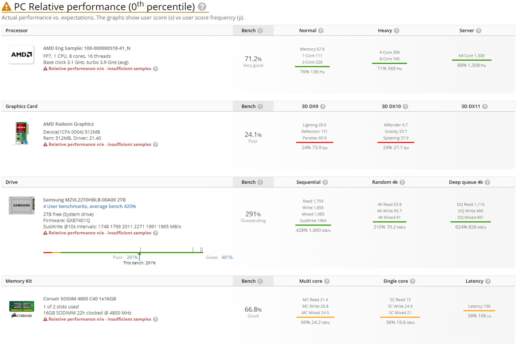The image size is (518, 347).
Task: Click the Poor 291% link under drive graph
Action: 132,257
